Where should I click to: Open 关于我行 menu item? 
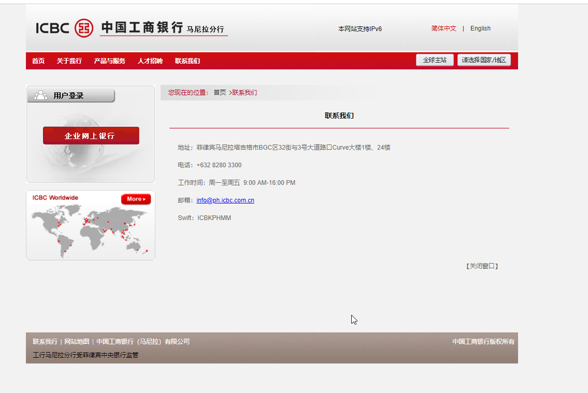(69, 61)
